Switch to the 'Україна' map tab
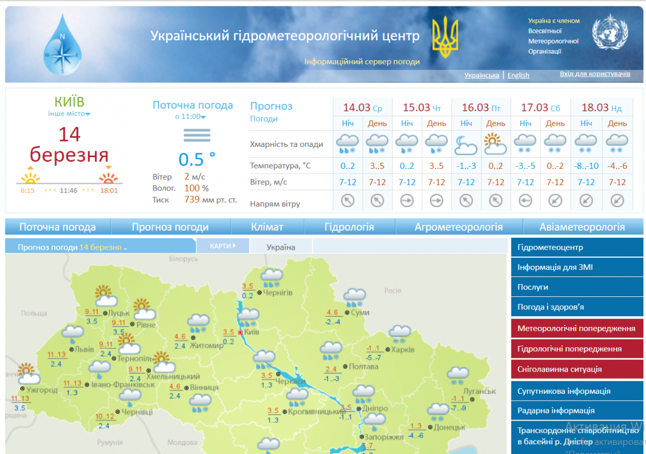 click(280, 247)
